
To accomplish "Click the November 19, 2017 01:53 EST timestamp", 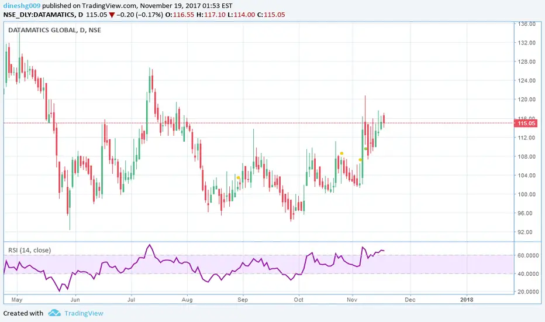I will tap(187, 6).
